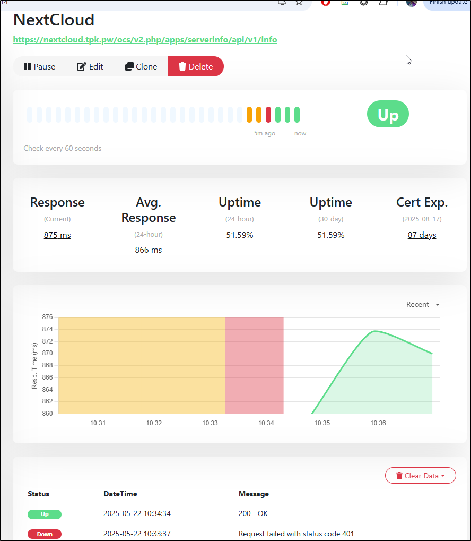This screenshot has height=541, width=471.
Task: Open the Recent chart range dropdown
Action: pyautogui.click(x=423, y=305)
